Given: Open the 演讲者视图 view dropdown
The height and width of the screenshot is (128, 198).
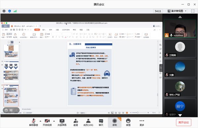Looking at the screenshot, I should 177,11.
